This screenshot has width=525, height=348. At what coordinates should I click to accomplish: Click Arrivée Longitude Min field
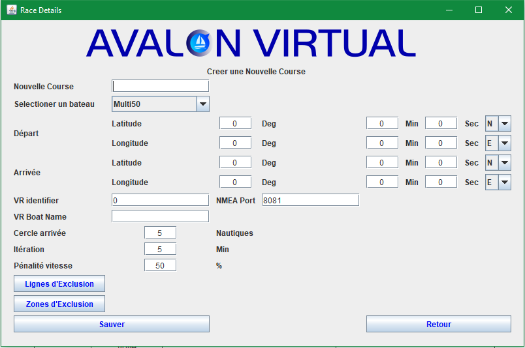pos(382,182)
